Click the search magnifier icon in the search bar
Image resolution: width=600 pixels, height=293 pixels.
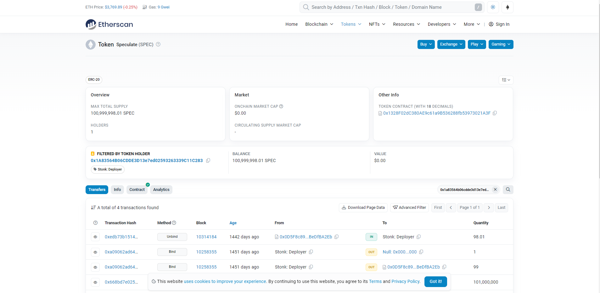click(x=306, y=7)
